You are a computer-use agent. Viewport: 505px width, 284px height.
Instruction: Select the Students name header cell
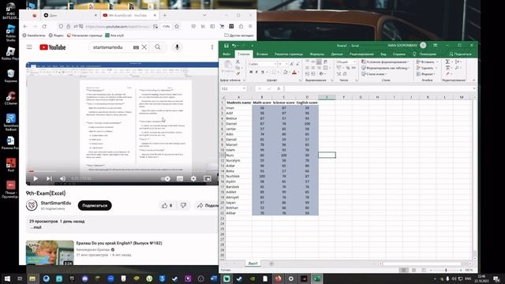[x=238, y=103]
